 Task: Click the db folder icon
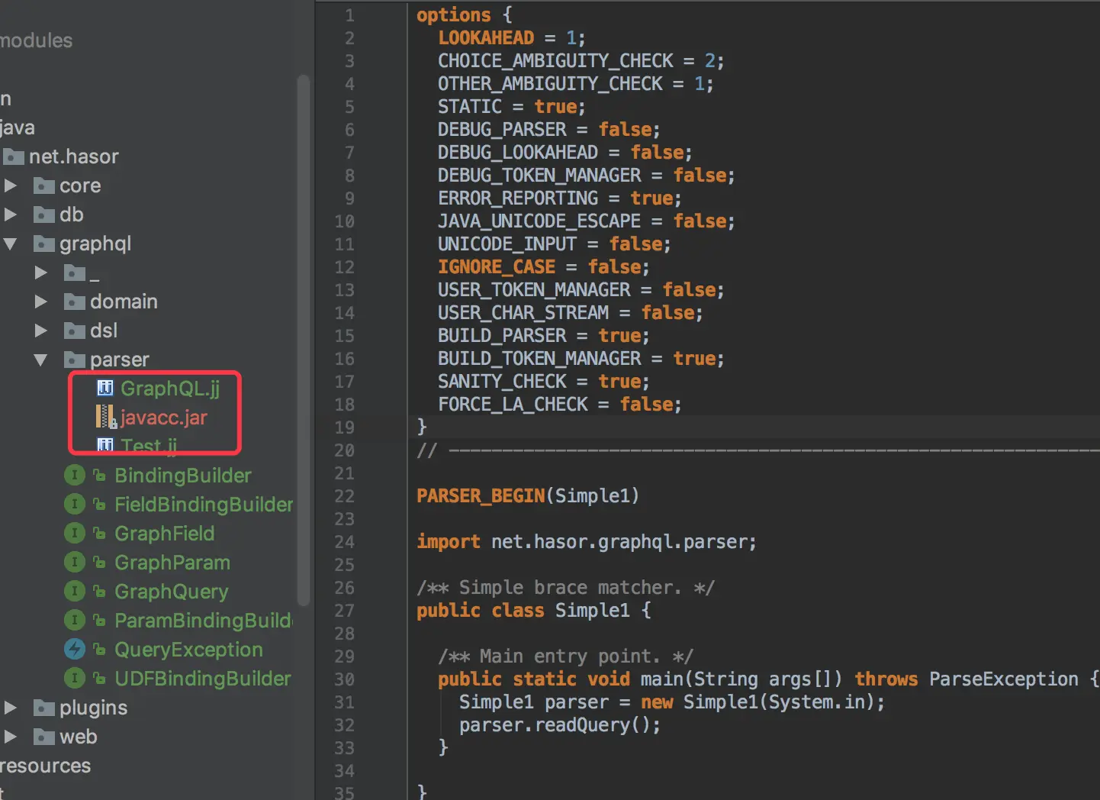[x=44, y=215]
